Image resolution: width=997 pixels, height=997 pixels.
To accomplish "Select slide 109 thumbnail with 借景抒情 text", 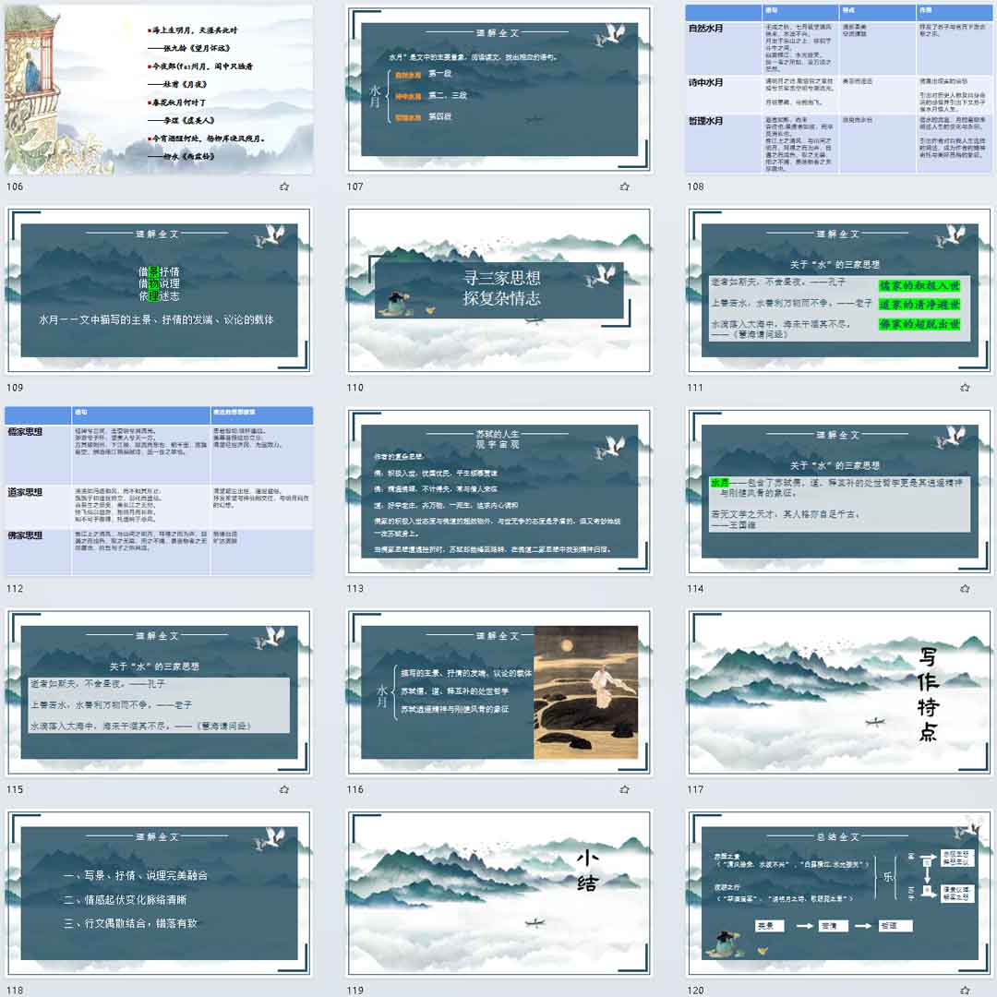I will tap(159, 291).
